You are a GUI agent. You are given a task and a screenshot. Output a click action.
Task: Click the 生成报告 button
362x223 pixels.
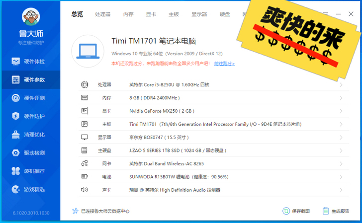point(336,211)
